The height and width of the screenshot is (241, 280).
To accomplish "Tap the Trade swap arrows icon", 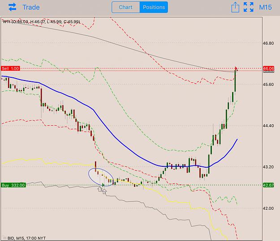I will (13, 7).
